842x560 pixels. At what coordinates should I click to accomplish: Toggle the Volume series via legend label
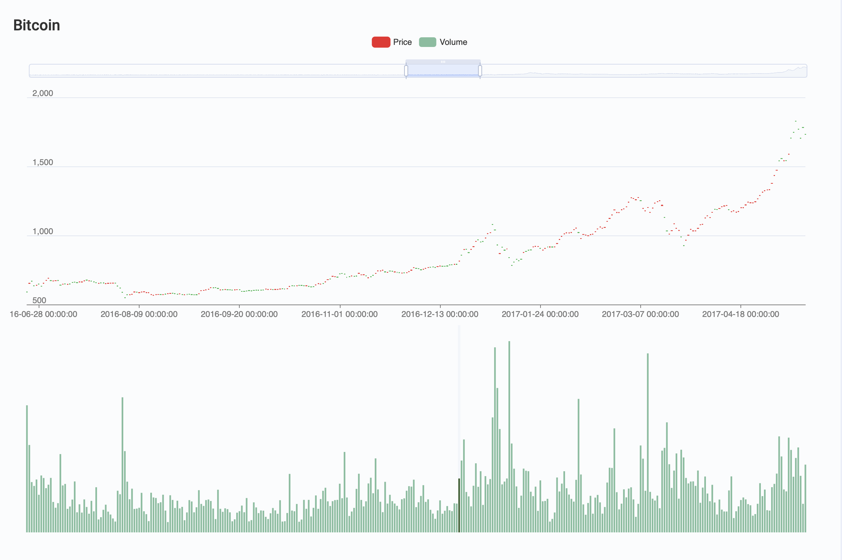pos(453,42)
